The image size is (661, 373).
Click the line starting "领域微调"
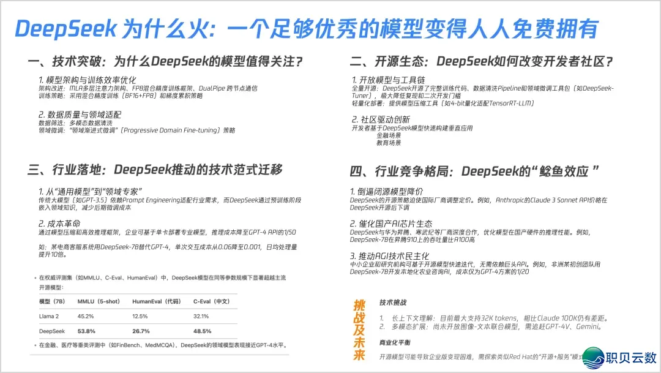click(x=136, y=130)
